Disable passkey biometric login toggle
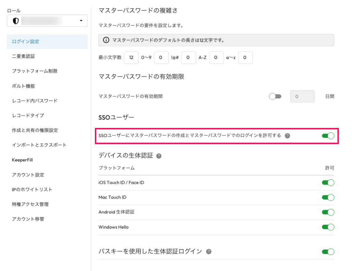Image resolution: width=352 pixels, height=271 pixels. tap(328, 252)
